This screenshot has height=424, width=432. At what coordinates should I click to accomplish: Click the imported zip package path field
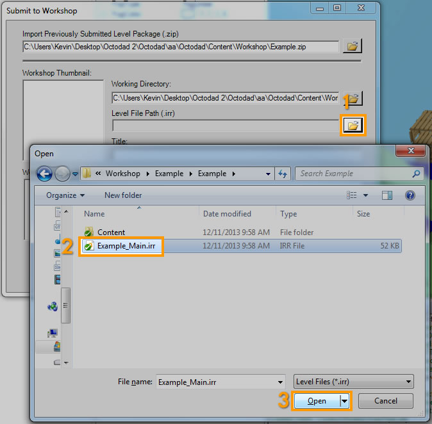pos(181,47)
